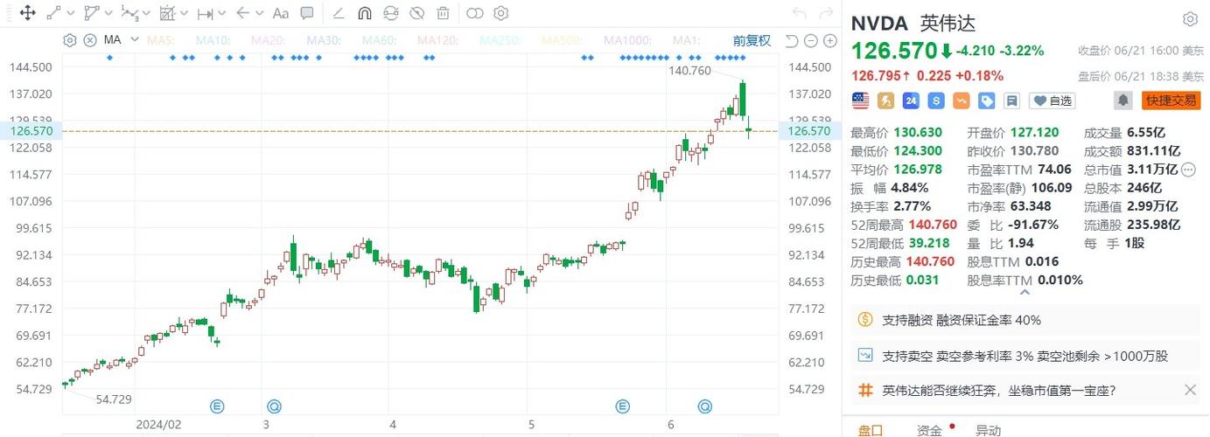Image resolution: width=1210 pixels, height=437 pixels.
Task: Switch to the 异动 tab
Action: pyautogui.click(x=988, y=430)
